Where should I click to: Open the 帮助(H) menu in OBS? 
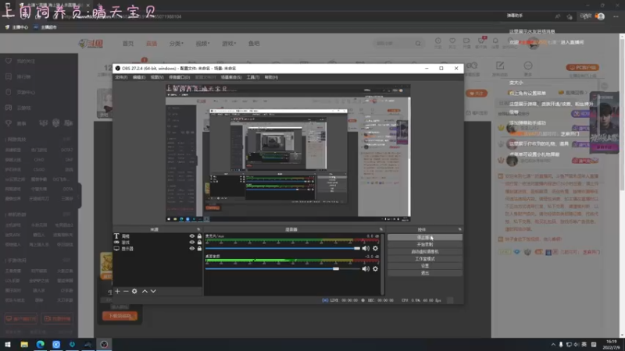coord(271,77)
